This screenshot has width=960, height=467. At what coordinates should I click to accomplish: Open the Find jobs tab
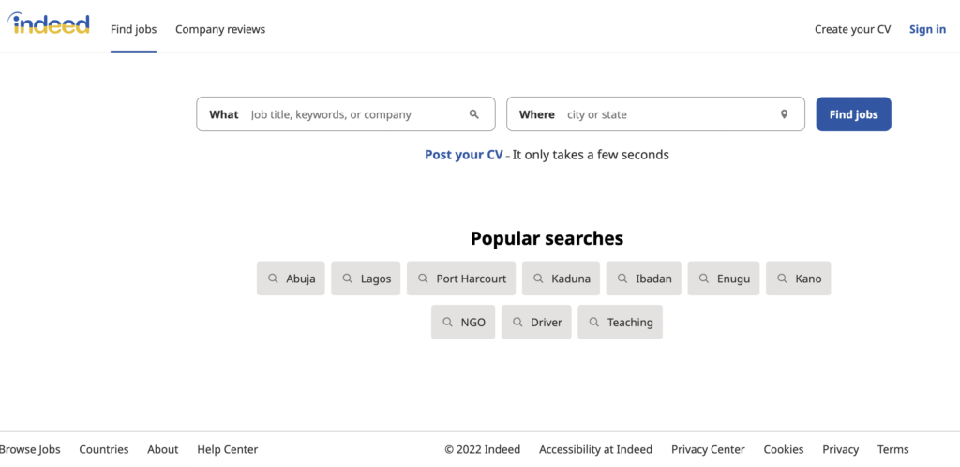tap(133, 29)
